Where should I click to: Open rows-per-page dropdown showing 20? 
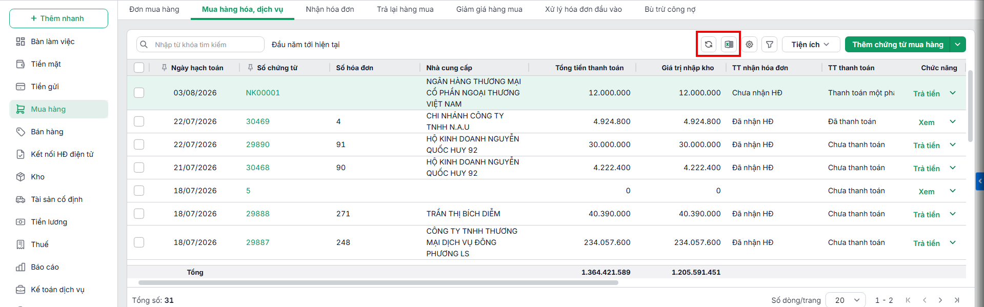click(846, 300)
